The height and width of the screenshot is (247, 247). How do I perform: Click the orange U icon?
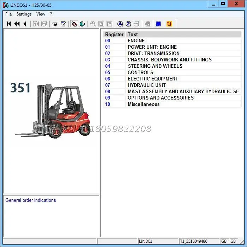coord(169,24)
